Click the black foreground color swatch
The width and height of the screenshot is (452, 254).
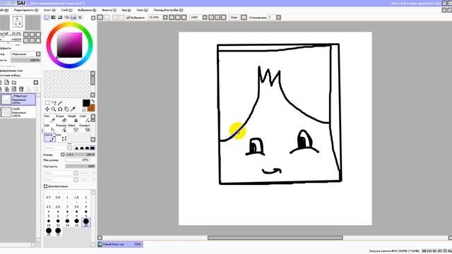pos(86,103)
